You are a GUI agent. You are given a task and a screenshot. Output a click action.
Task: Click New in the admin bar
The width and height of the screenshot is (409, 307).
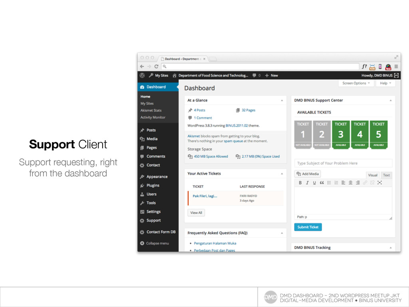pos(272,76)
